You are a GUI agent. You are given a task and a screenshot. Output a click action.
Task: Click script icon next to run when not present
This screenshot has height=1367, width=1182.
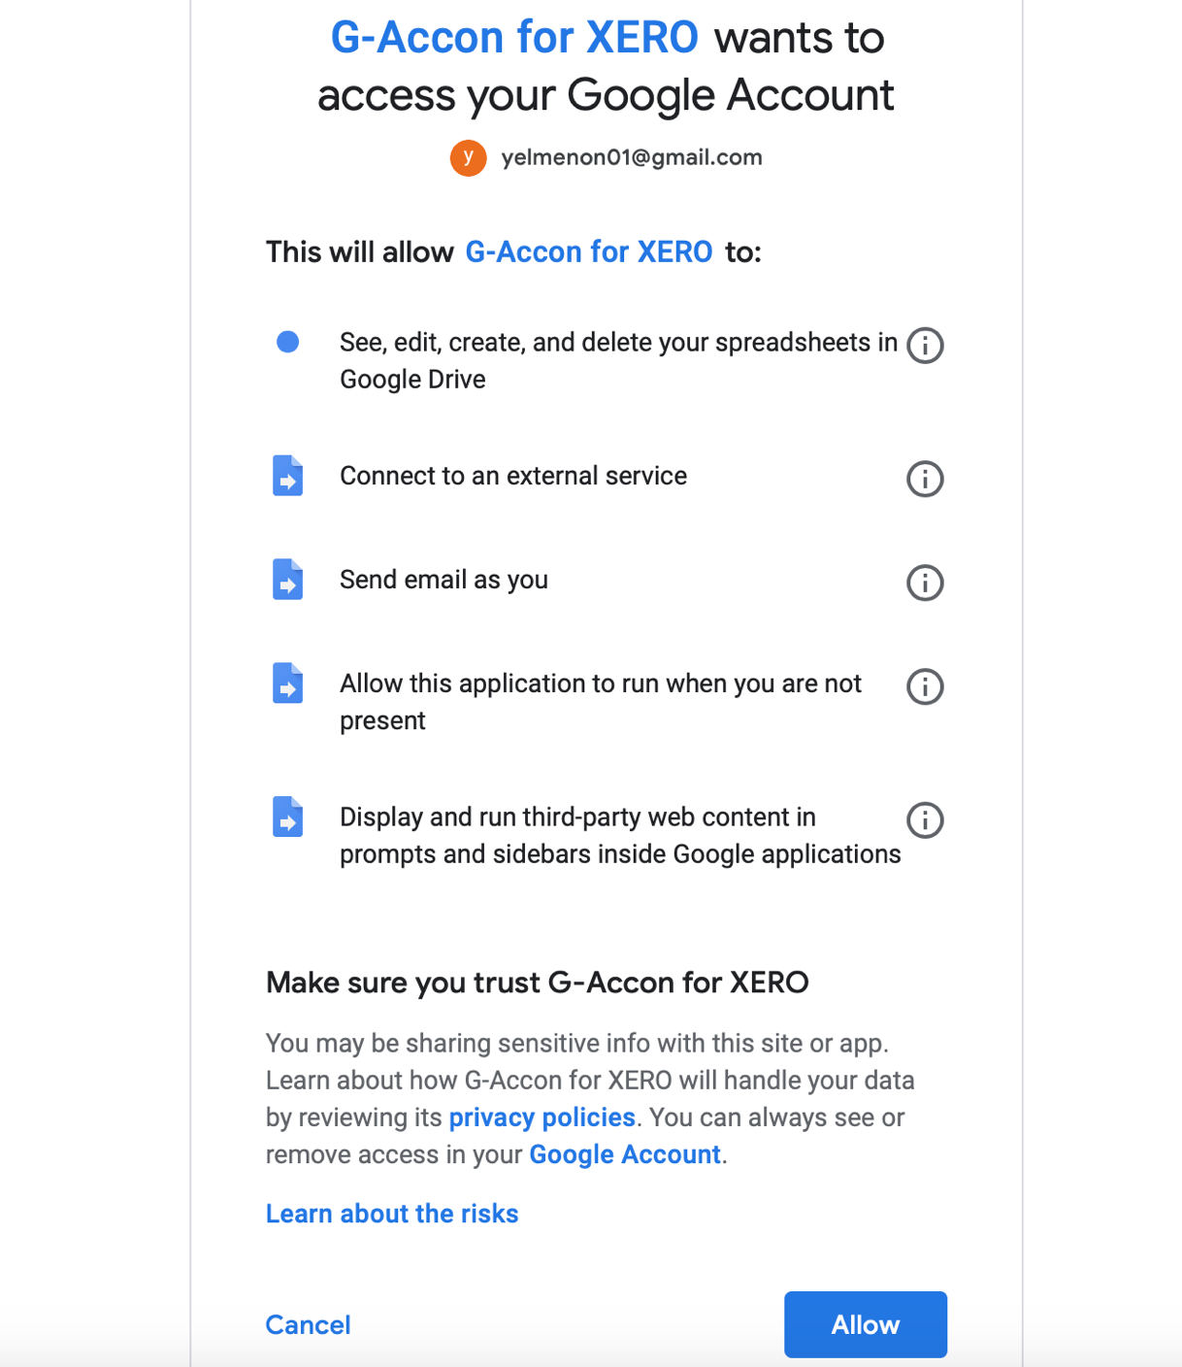[x=287, y=683]
